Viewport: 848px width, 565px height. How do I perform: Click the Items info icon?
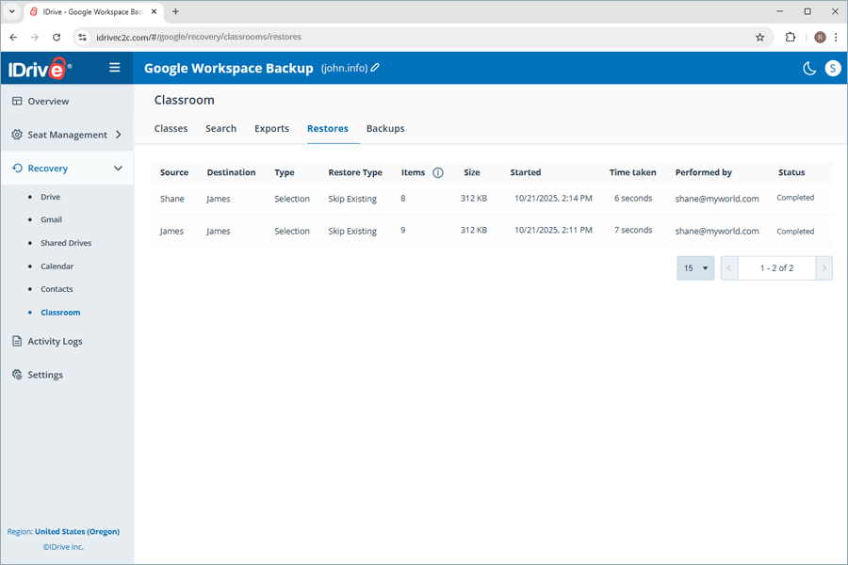[x=438, y=172]
